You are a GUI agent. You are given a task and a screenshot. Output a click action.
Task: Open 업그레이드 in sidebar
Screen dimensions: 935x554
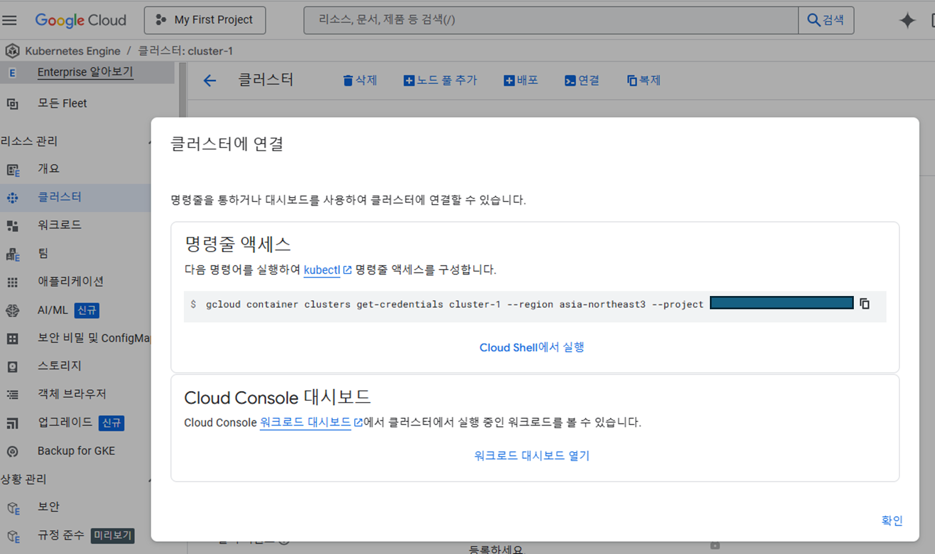(64, 422)
